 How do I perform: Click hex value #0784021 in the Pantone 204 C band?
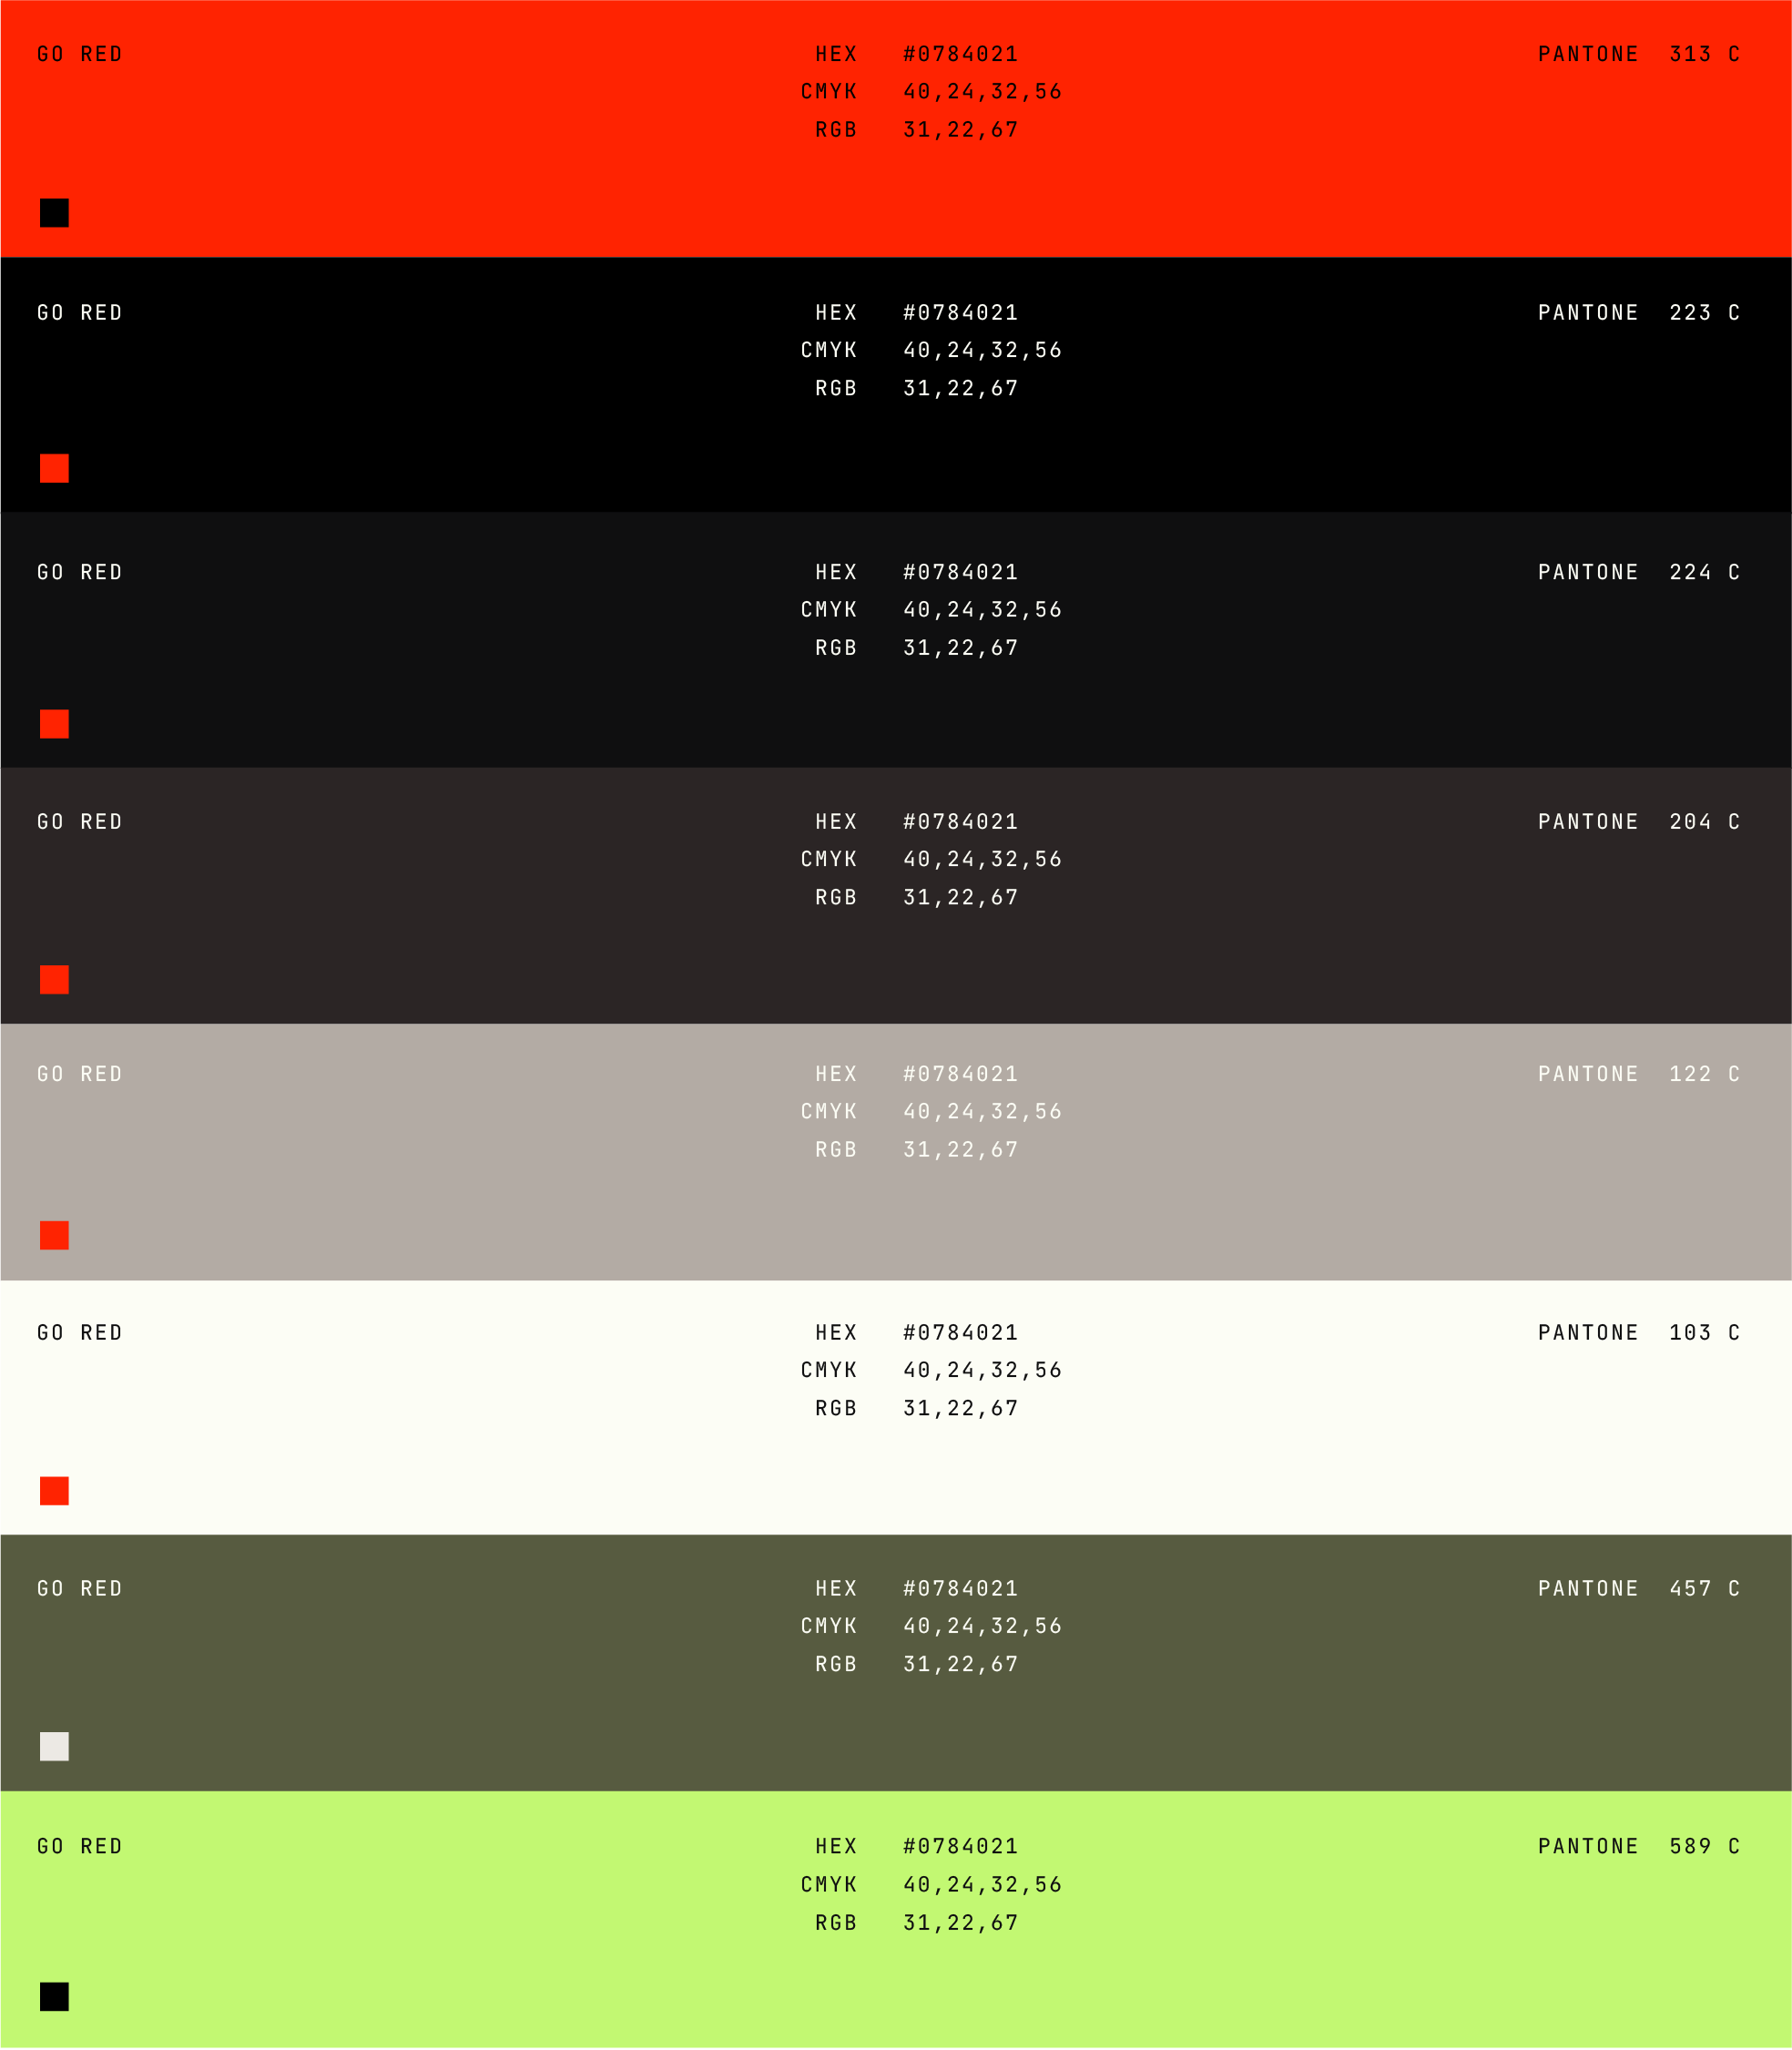click(x=960, y=822)
